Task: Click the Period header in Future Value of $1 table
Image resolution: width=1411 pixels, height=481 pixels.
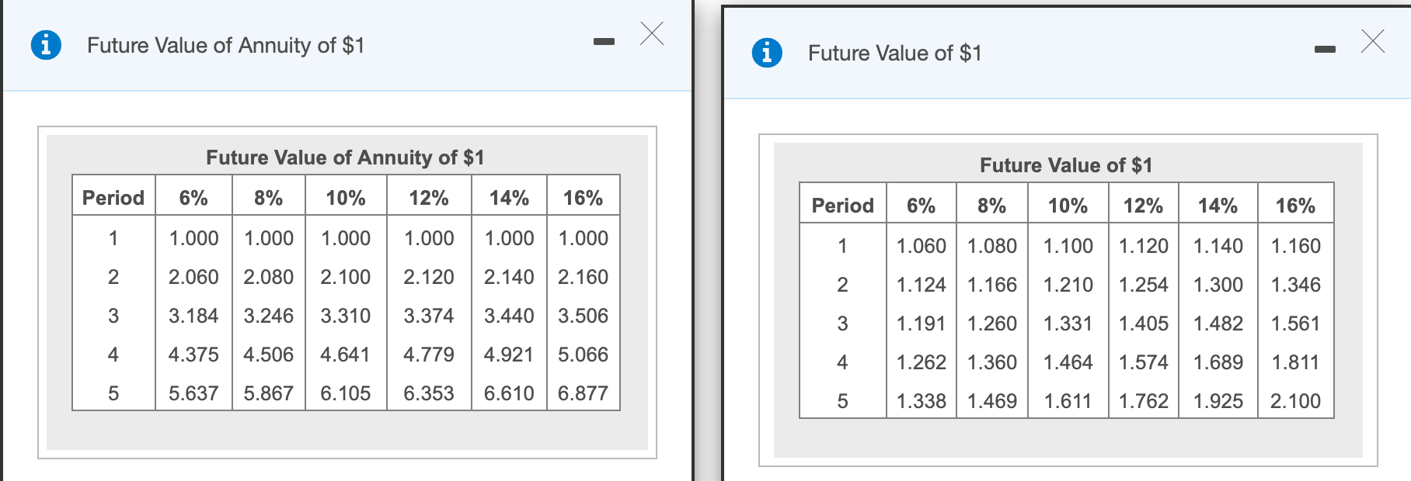Action: pyautogui.click(x=842, y=206)
